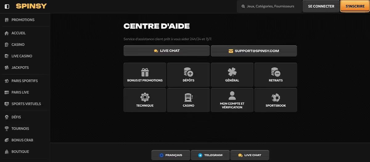The height and width of the screenshot is (162, 370).
Task: Click the support@spinsy.com email button
Action: click(254, 51)
